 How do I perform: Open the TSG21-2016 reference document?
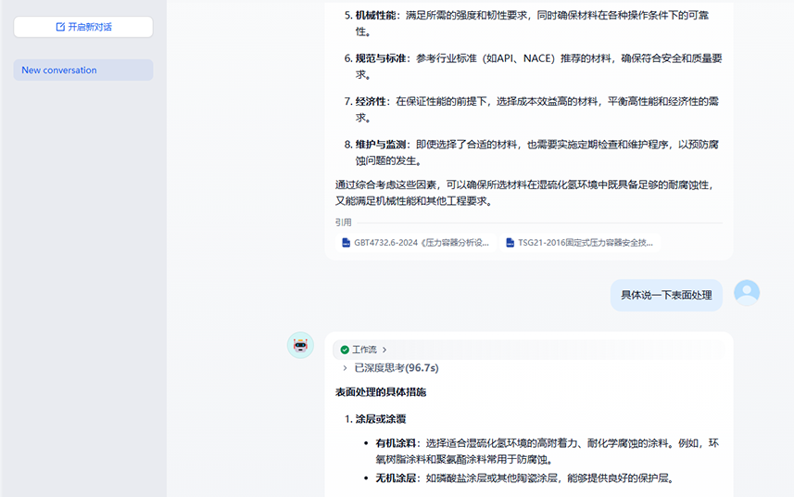[580, 243]
